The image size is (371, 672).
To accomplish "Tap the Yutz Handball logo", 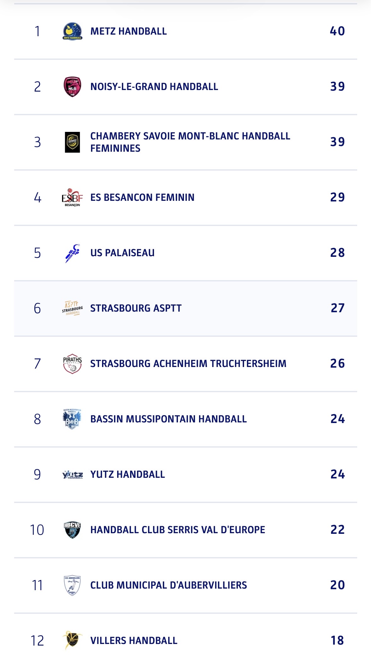I will coord(72,474).
